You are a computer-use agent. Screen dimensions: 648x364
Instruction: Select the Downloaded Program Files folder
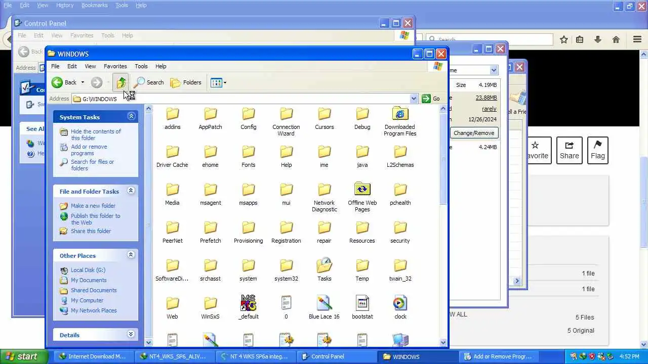click(x=400, y=122)
